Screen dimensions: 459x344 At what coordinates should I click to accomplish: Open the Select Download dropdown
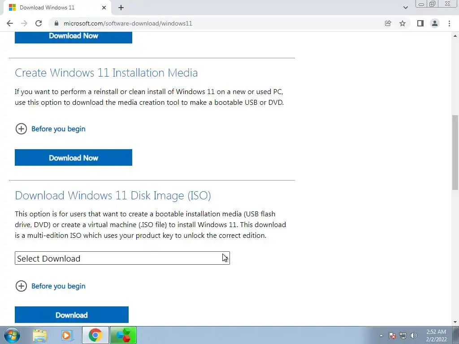tap(122, 258)
